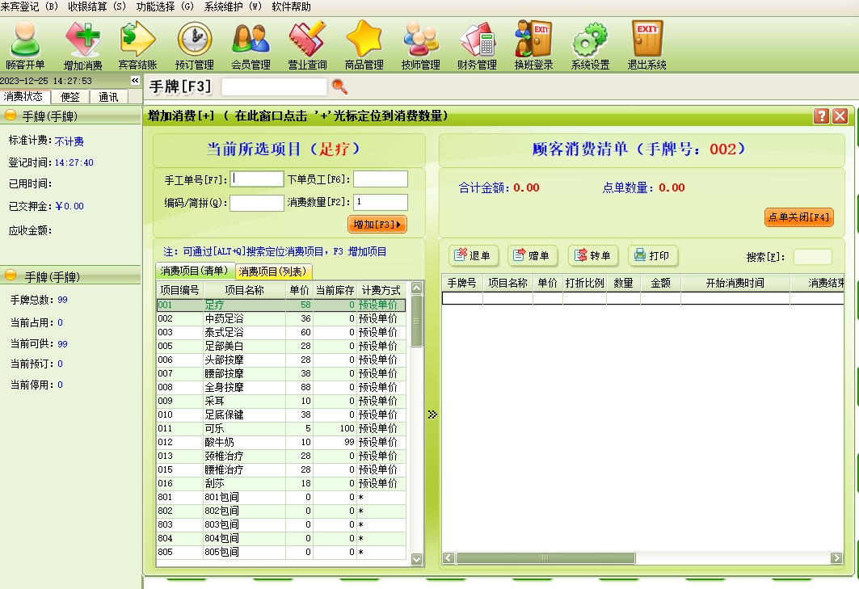Open the 功能选择 menu
The image size is (859, 589).
[165, 6]
